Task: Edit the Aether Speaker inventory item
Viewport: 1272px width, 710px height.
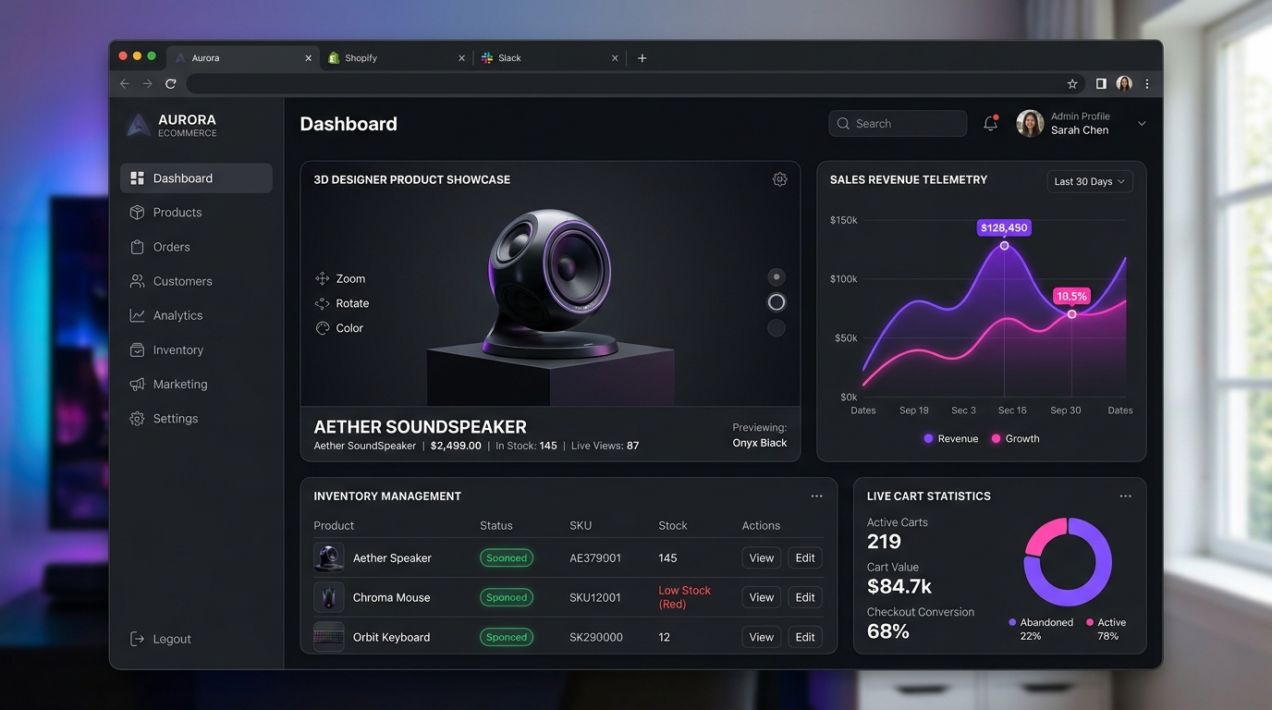Action: [805, 558]
